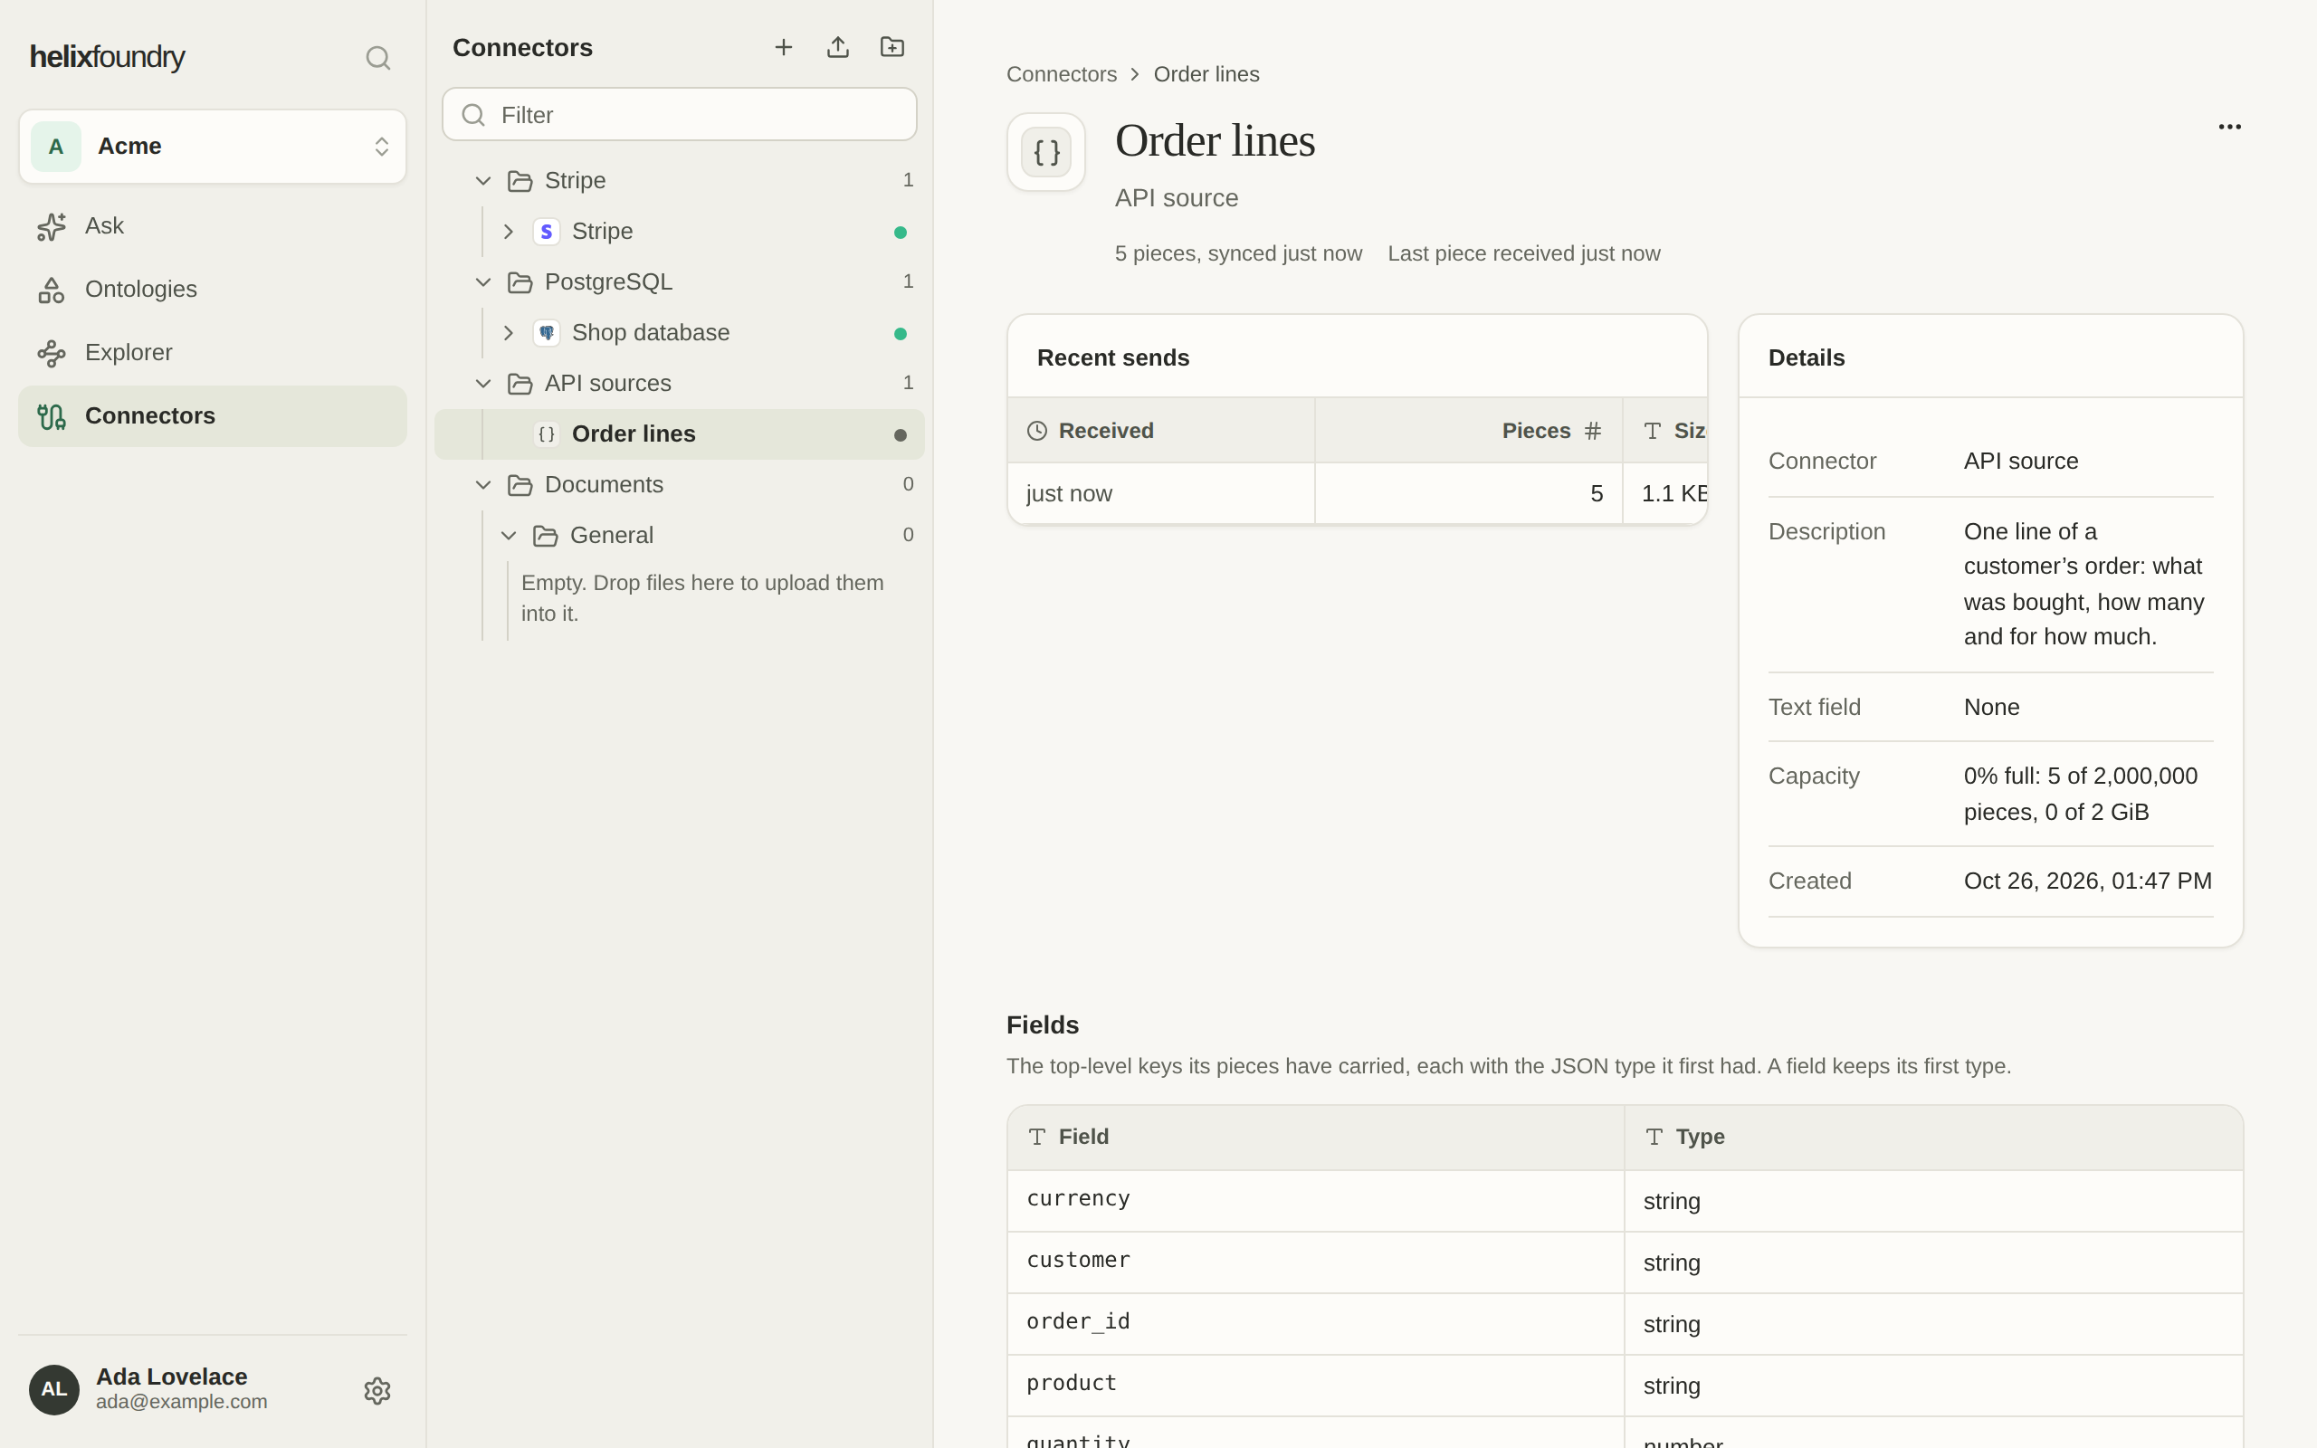The height and width of the screenshot is (1448, 2317).
Task: Select Order lines in the connector tree
Action: tap(680, 434)
